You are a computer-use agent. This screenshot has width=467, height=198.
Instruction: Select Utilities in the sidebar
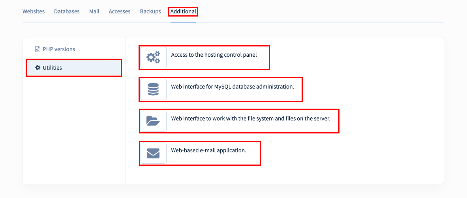pyautogui.click(x=74, y=68)
